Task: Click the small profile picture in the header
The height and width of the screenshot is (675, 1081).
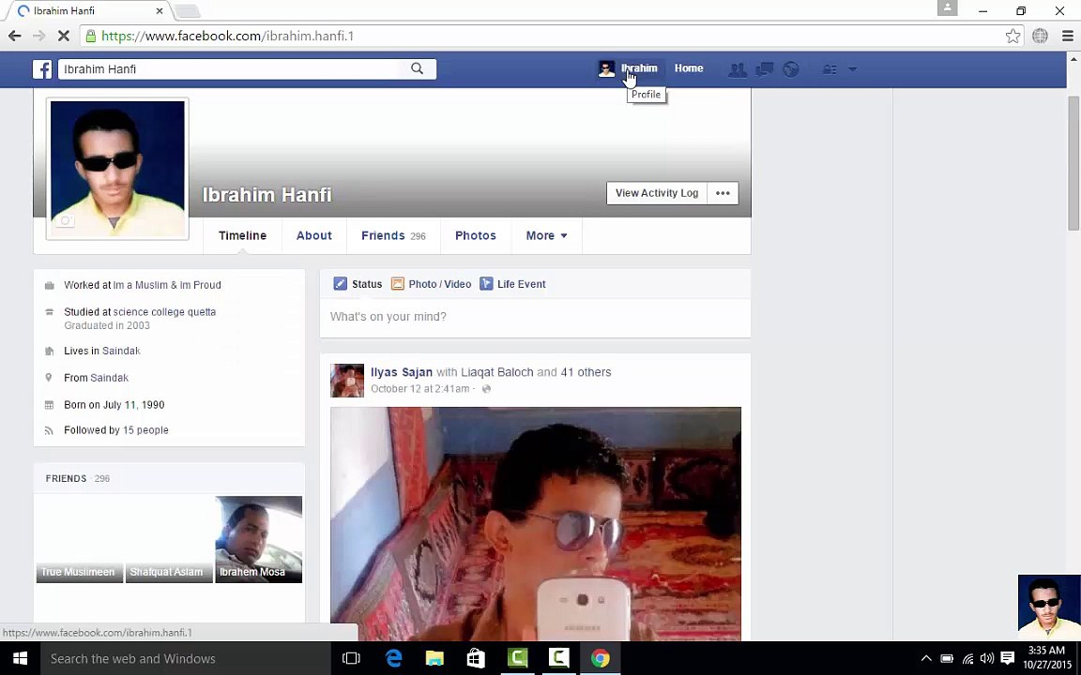Action: [606, 68]
